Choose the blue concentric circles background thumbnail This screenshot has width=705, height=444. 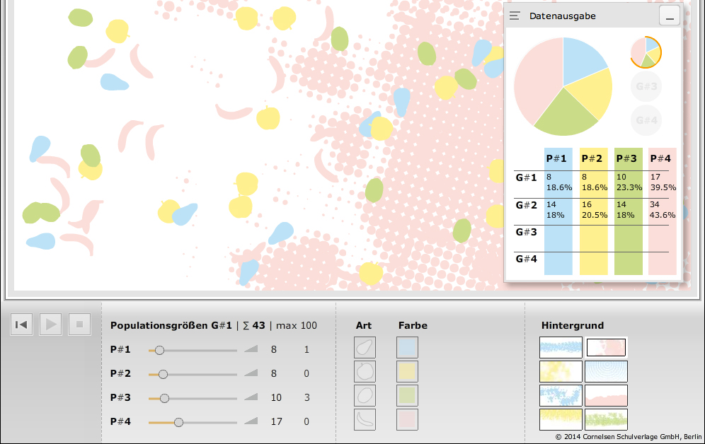[606, 371]
